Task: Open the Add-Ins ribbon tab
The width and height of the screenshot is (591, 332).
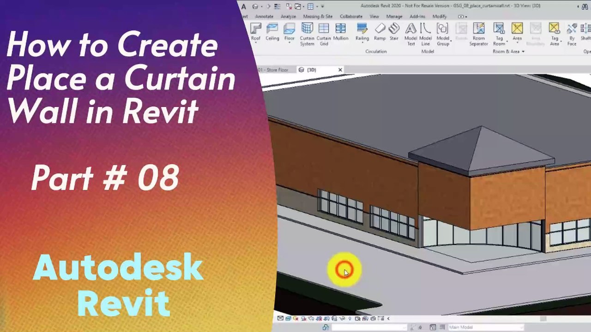Action: click(x=417, y=17)
